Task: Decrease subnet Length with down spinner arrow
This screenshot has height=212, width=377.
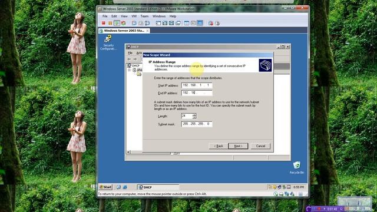Action: [x=194, y=117]
